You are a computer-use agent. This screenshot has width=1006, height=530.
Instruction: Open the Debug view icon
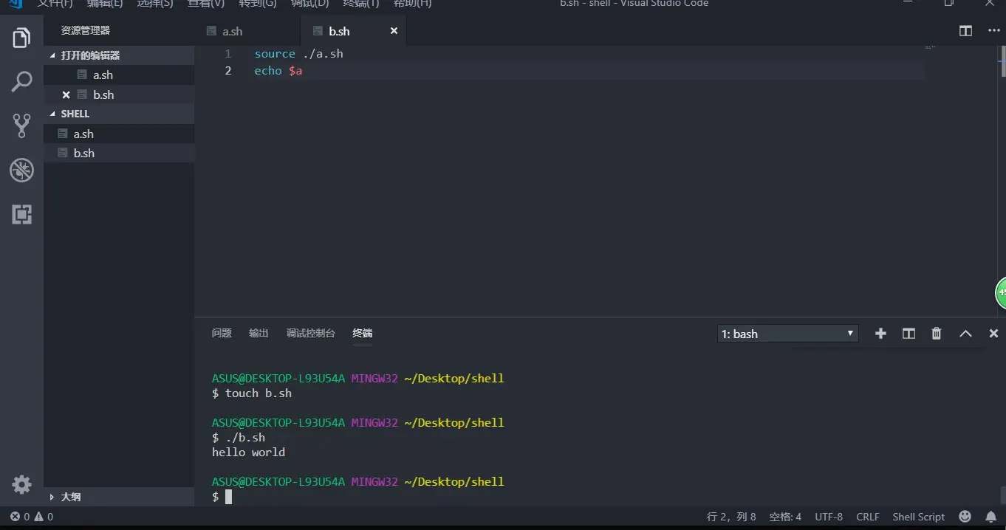[21, 170]
